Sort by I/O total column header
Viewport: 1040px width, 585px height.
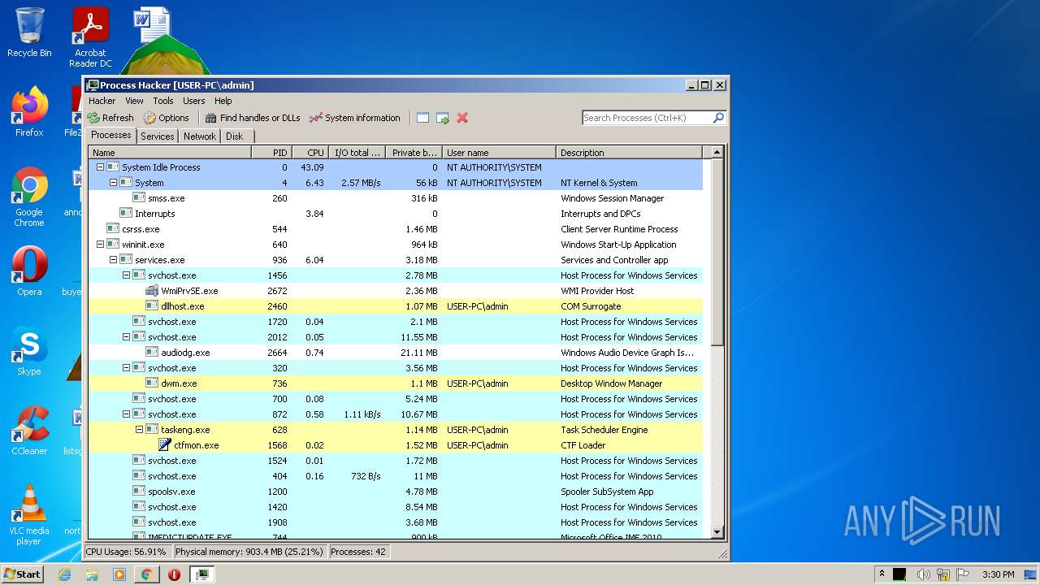[x=357, y=153]
